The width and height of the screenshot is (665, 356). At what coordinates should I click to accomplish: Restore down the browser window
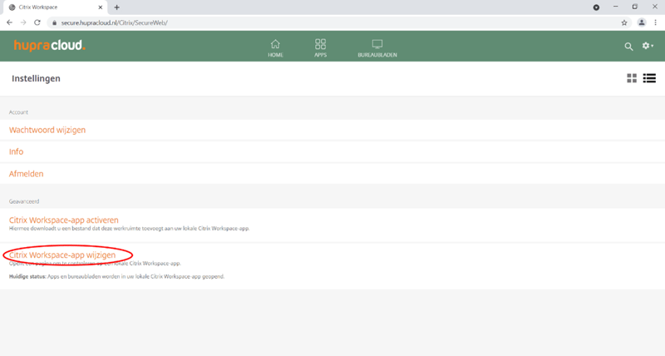pos(635,7)
